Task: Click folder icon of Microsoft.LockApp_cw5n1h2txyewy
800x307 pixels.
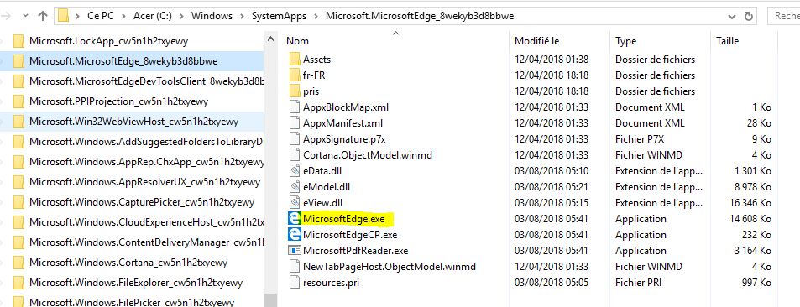Action: coord(18,41)
